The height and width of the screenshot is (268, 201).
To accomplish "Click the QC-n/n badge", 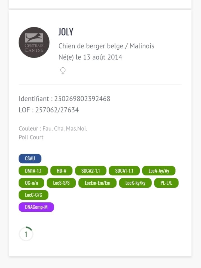I will (x=31, y=183).
